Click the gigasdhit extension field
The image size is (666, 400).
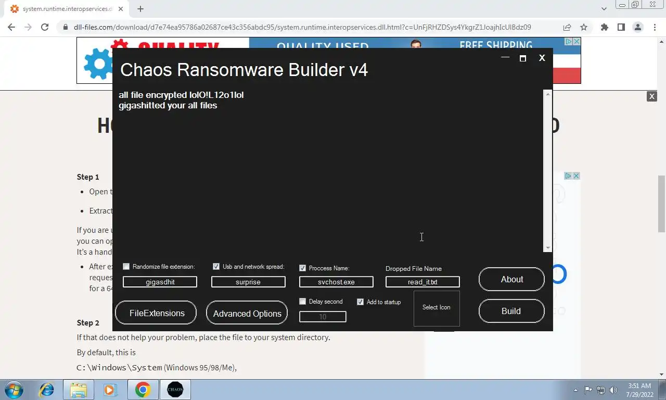[160, 282]
